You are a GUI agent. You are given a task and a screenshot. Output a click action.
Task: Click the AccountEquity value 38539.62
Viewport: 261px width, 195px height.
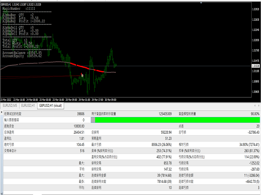pyautogui.click(x=35, y=56)
